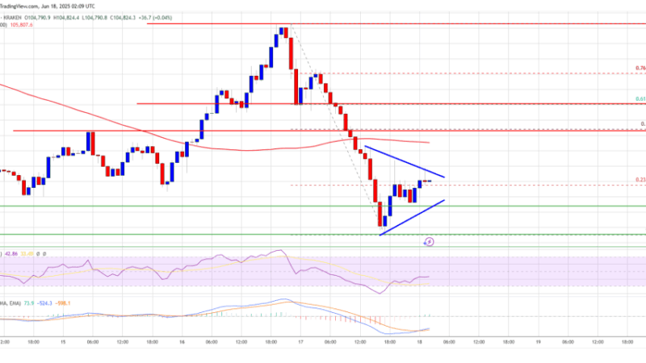Select the upper blue descending trendline
646x363 pixels.
click(405, 162)
